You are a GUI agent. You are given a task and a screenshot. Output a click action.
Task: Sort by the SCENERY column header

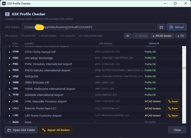pos(29,43)
